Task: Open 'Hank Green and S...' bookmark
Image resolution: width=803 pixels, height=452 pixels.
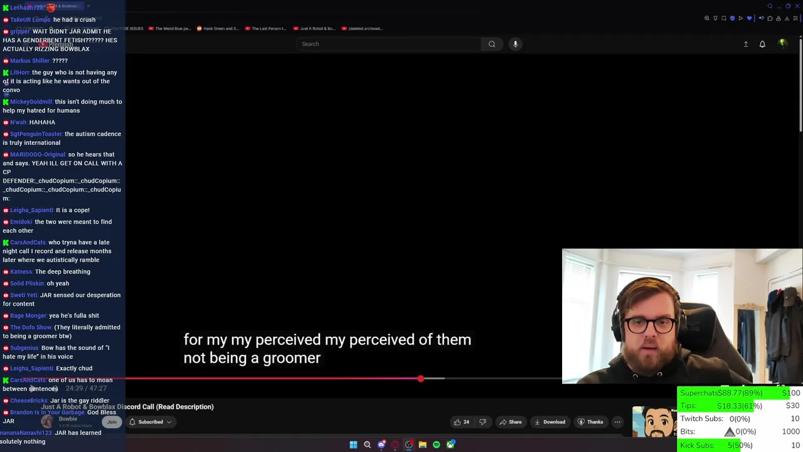Action: coord(218,28)
